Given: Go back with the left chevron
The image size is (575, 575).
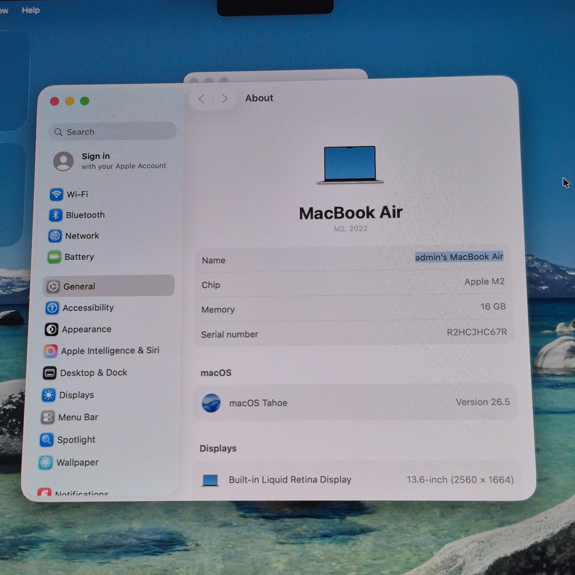Looking at the screenshot, I should pyautogui.click(x=201, y=99).
